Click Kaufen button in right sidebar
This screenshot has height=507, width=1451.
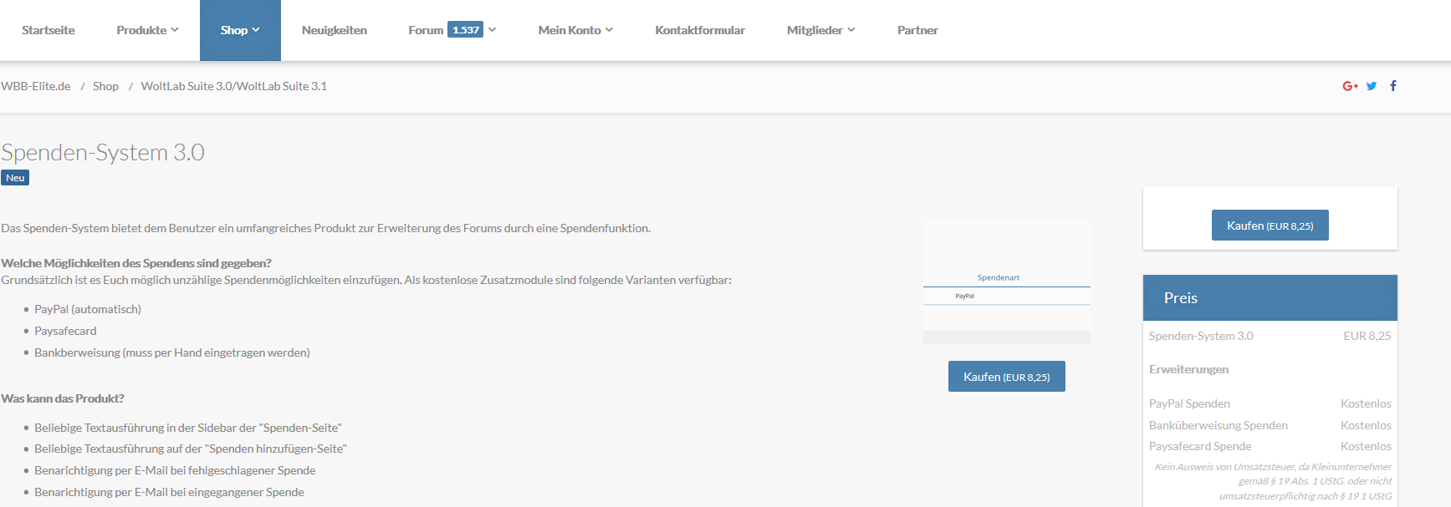pos(1270,226)
